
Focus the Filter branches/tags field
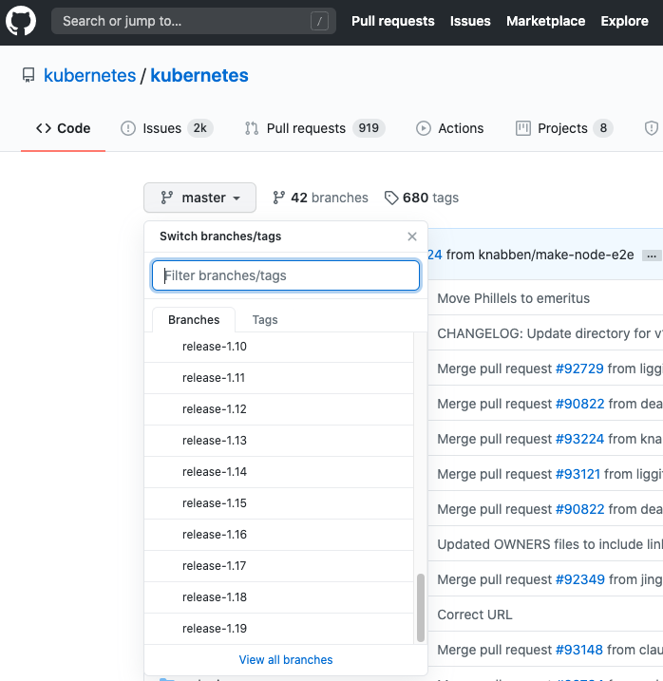[x=286, y=275]
